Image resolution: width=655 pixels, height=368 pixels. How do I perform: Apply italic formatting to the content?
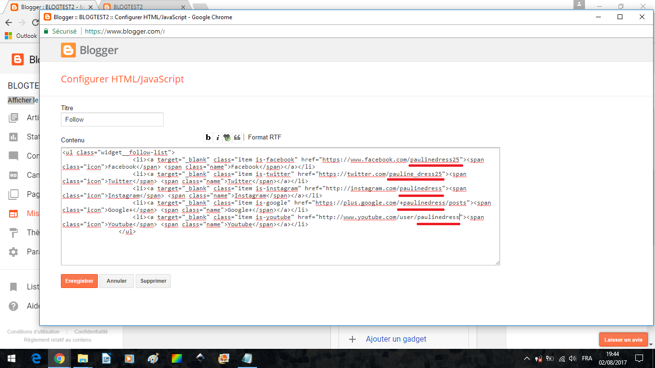[218, 138]
